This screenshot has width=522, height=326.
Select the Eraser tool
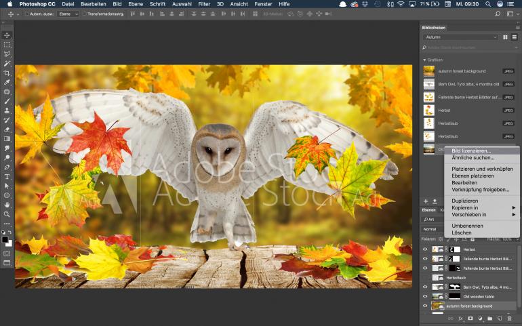click(7, 129)
